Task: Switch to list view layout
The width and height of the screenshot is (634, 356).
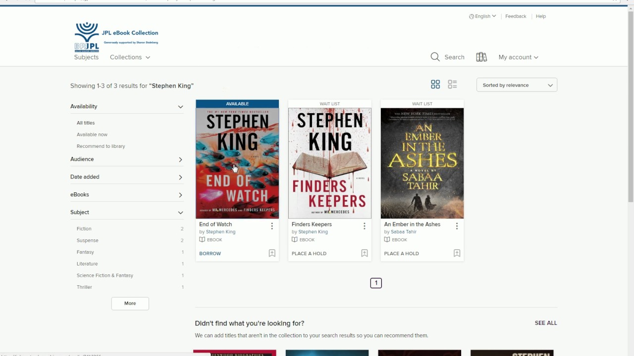Action: [x=452, y=85]
